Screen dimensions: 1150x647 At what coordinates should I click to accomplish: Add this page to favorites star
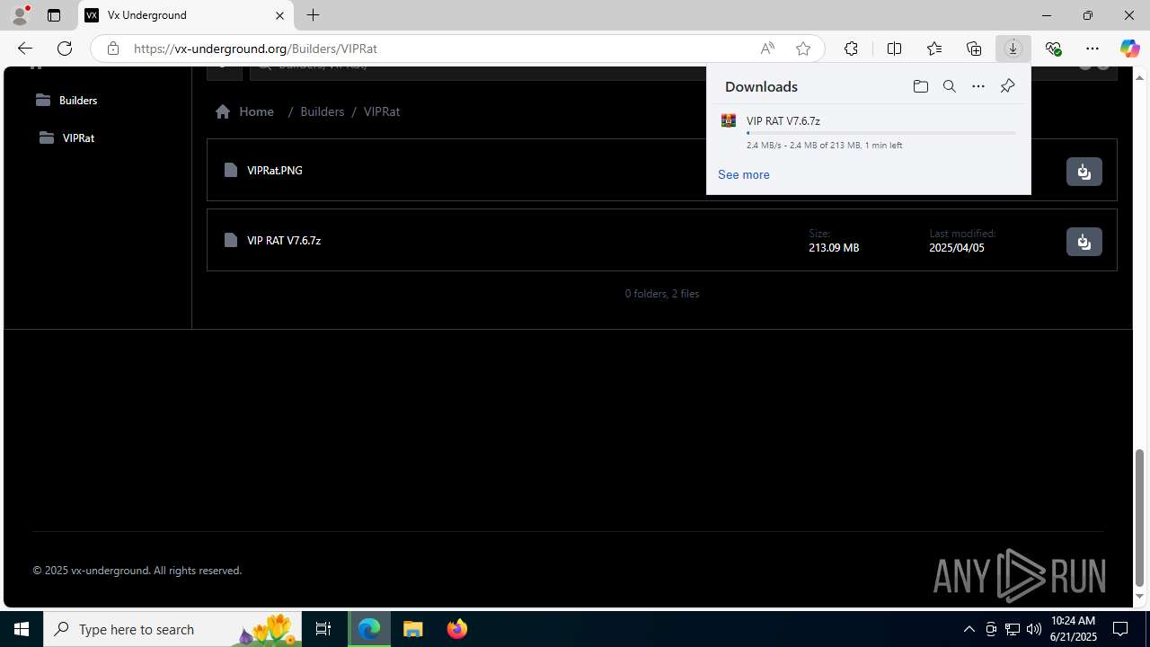click(803, 49)
